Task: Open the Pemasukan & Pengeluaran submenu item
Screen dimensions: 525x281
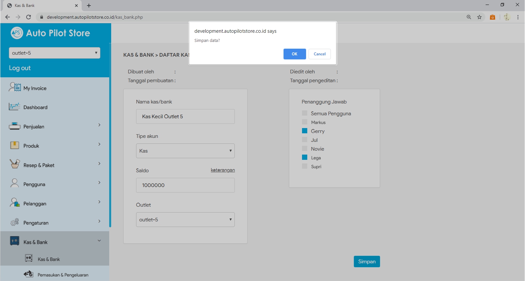Action: [x=63, y=275]
